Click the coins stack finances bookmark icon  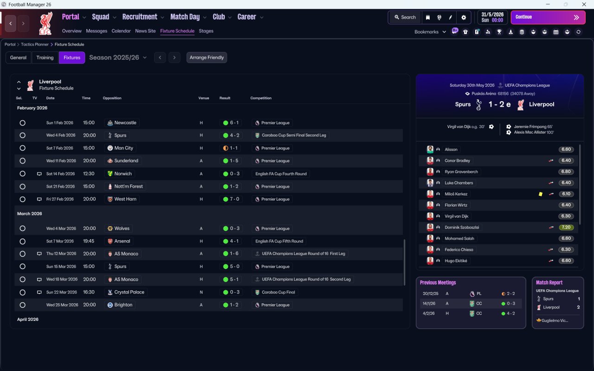point(522,32)
